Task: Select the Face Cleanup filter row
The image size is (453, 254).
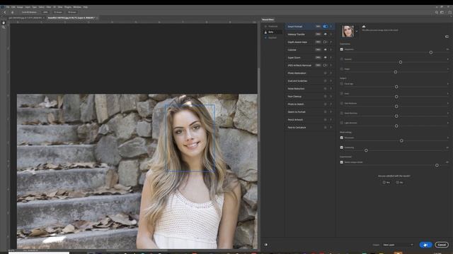Action: pos(309,97)
